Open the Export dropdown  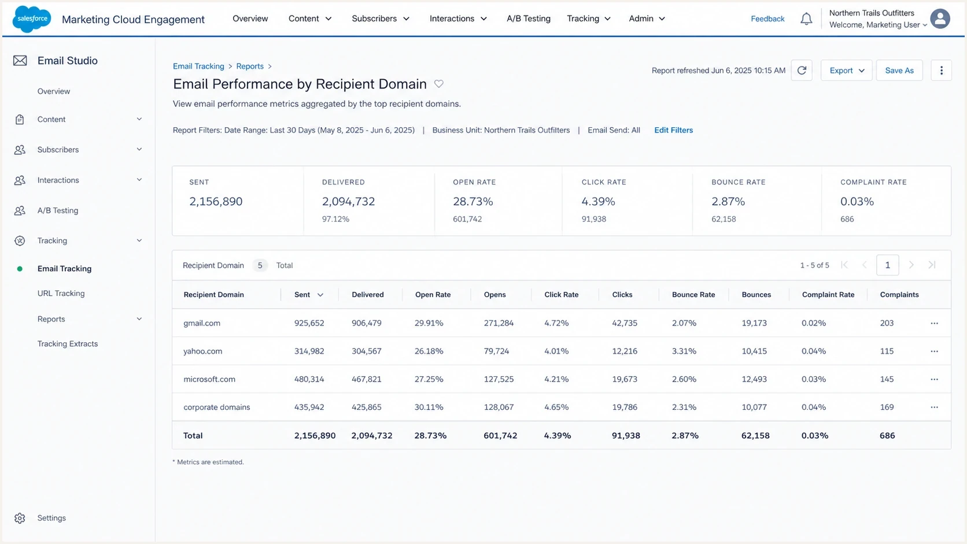[847, 71]
